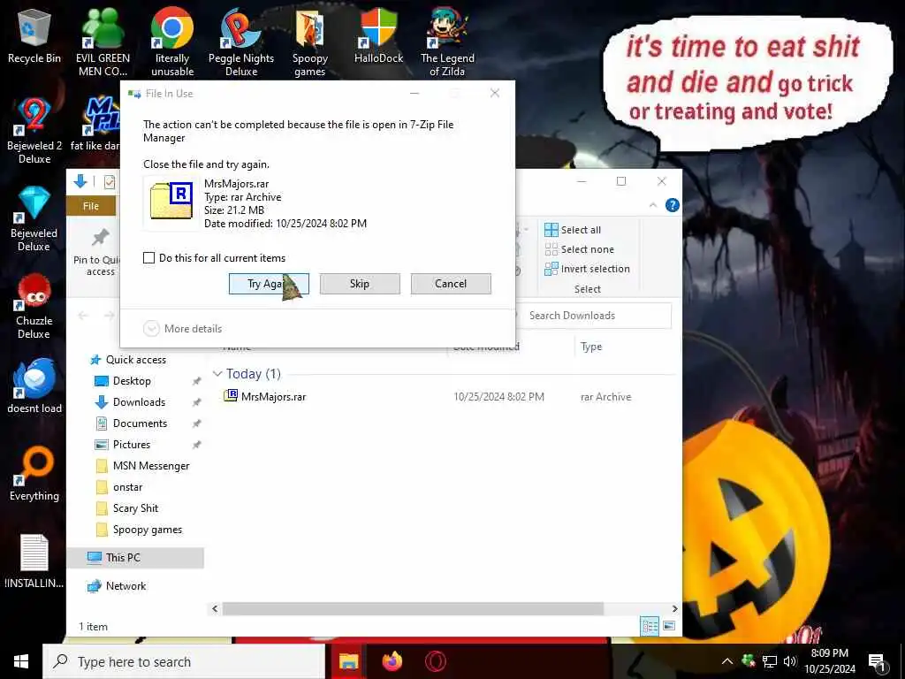Screen dimensions: 905x679
Task: Open the 'doesnt load' Thunderbird shortcut
Action: (x=34, y=385)
